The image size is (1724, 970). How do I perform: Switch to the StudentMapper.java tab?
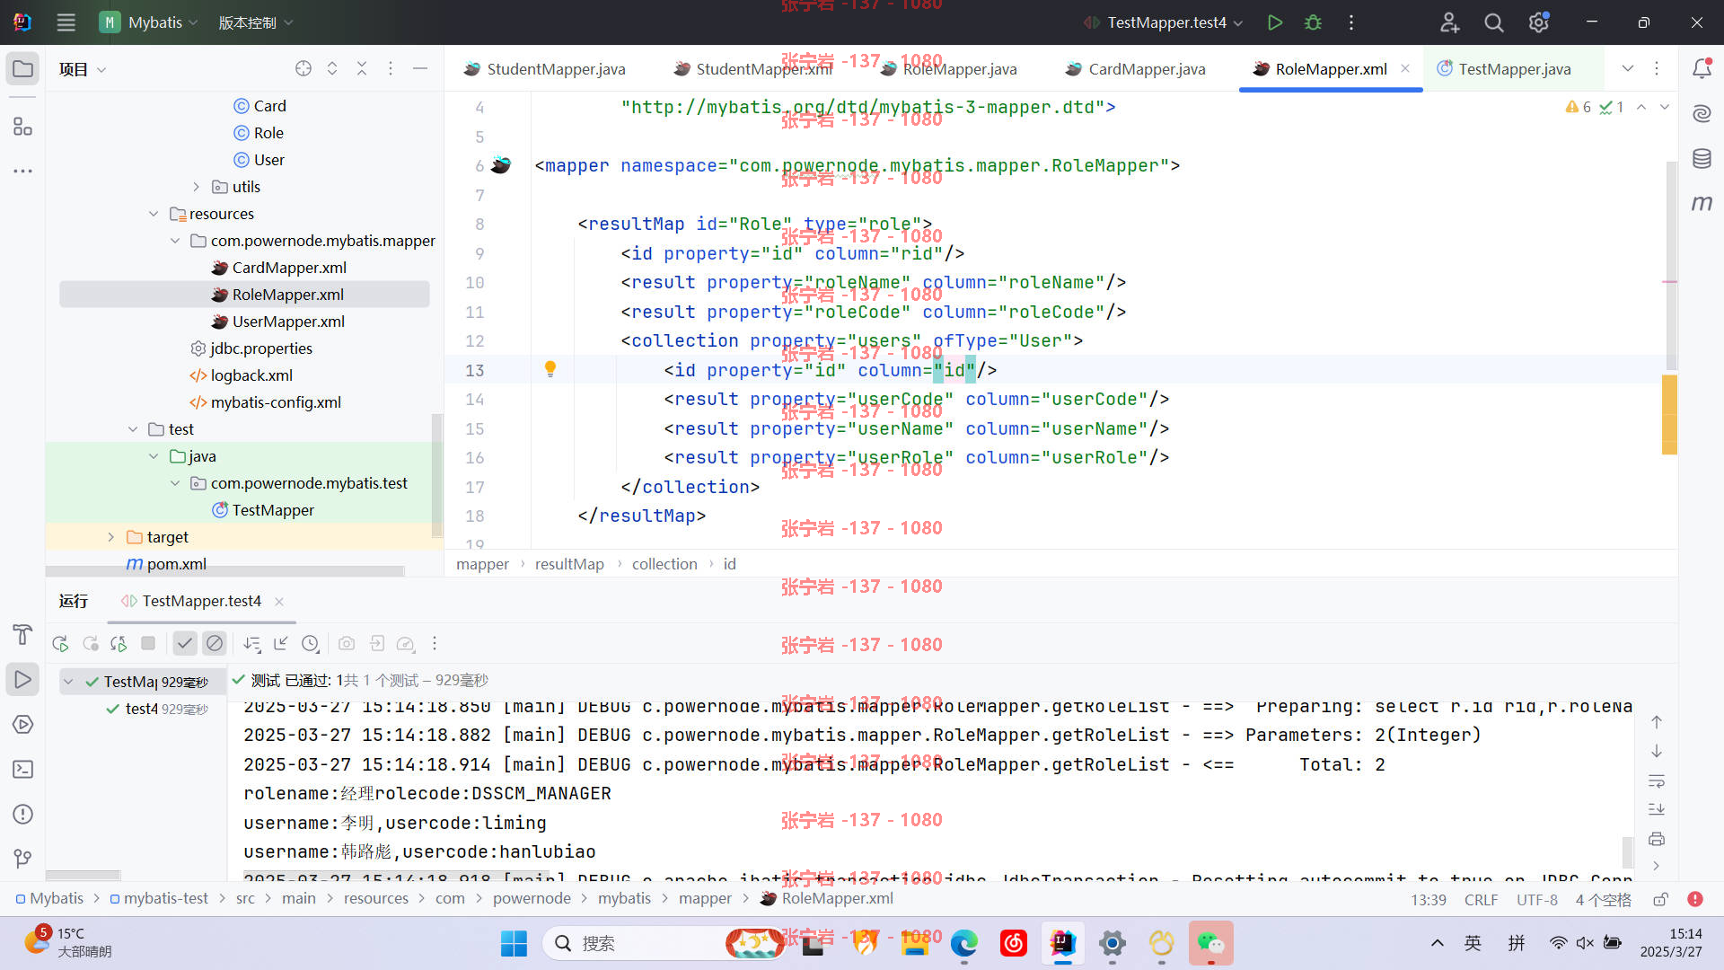pos(545,69)
